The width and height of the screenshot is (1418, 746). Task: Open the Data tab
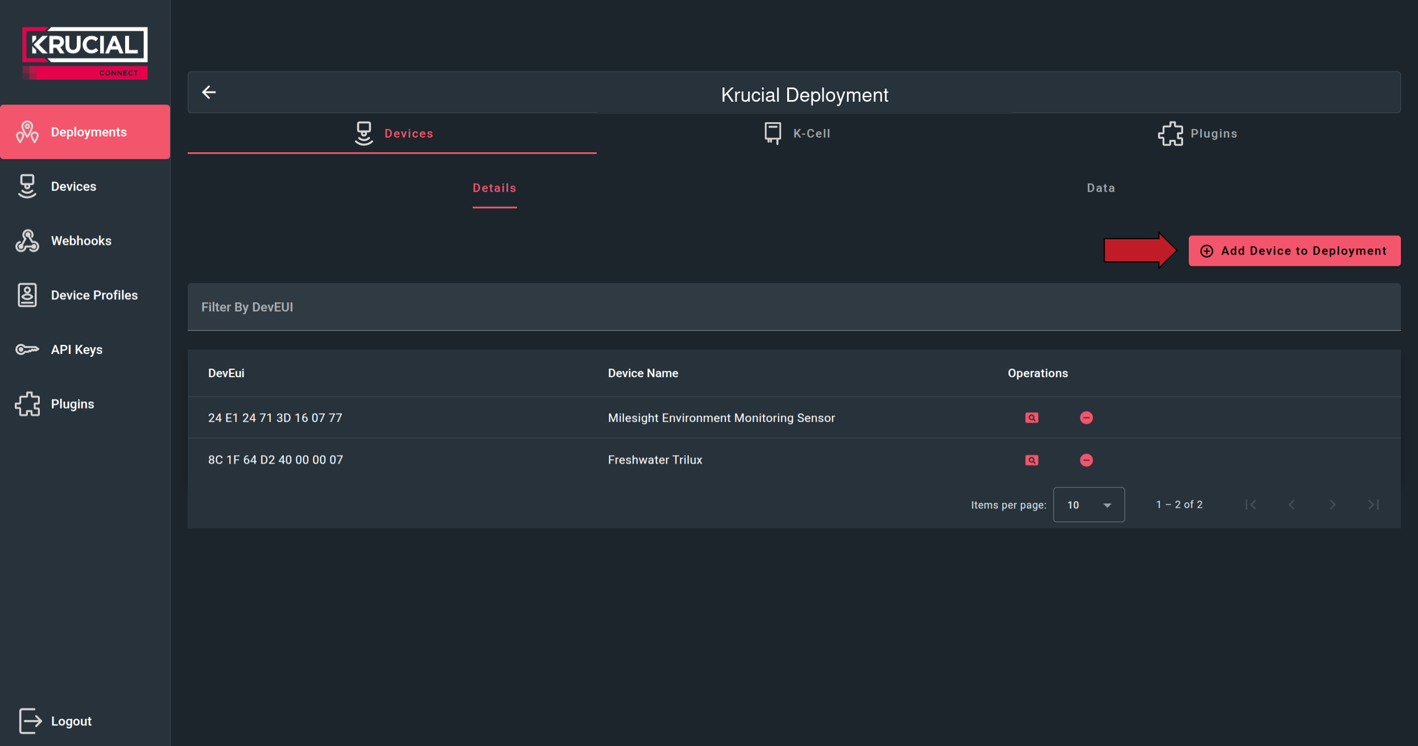click(1099, 187)
